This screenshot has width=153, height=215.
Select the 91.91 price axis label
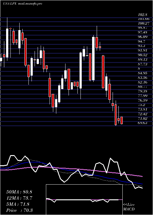click(143, 50)
